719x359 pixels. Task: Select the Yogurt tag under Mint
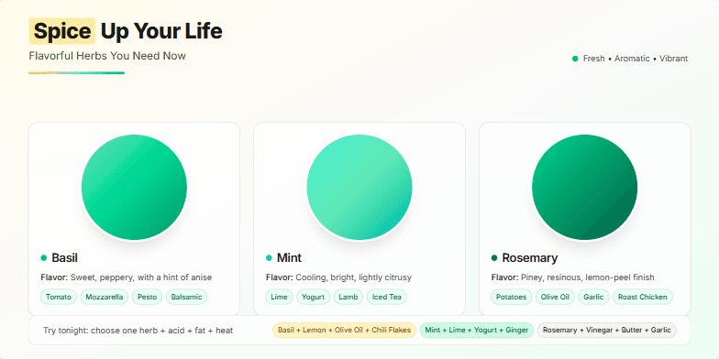[314, 297]
